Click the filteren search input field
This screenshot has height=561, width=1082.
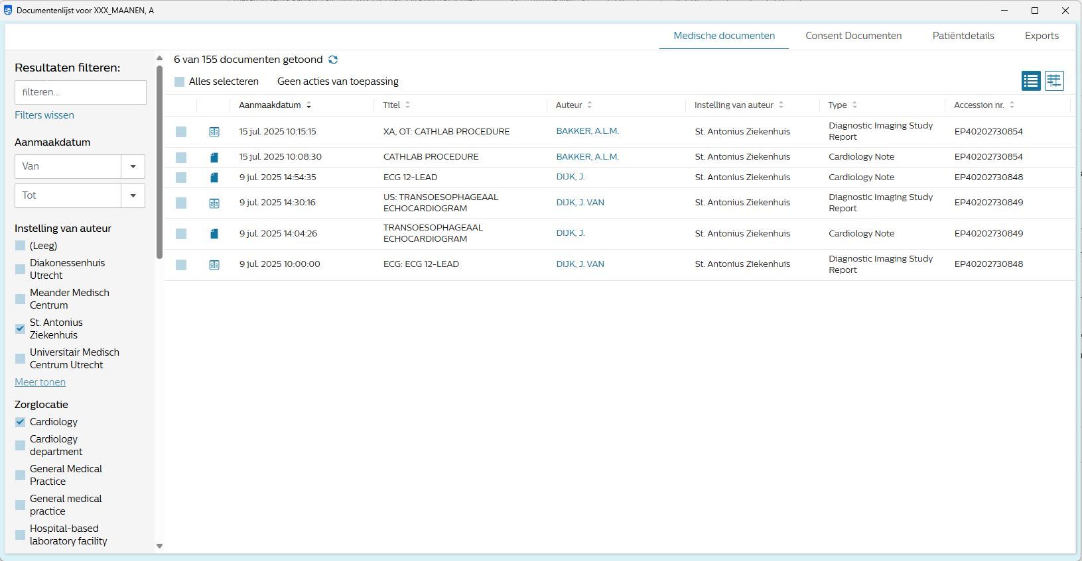pyautogui.click(x=80, y=92)
